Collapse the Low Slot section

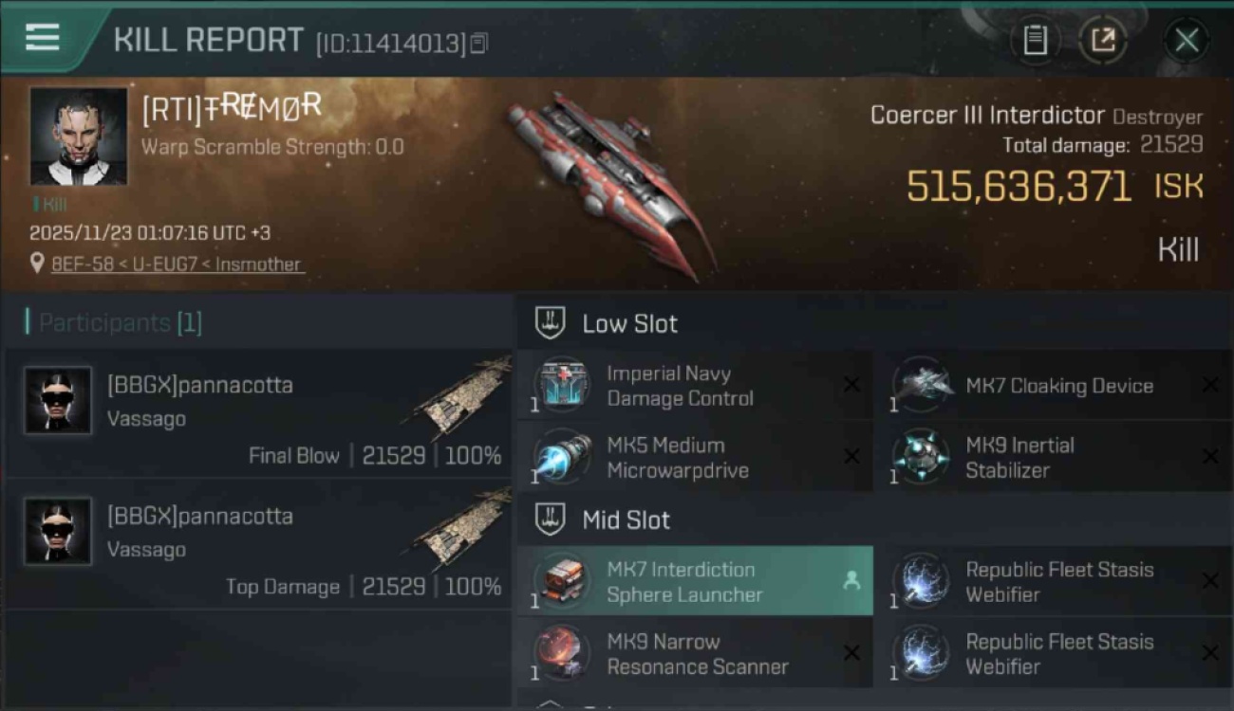[x=874, y=323]
